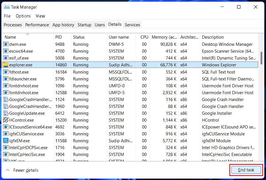Image resolution: width=266 pixels, height=180 pixels.
Task: Sort by the User name column header
Action: [121, 37]
